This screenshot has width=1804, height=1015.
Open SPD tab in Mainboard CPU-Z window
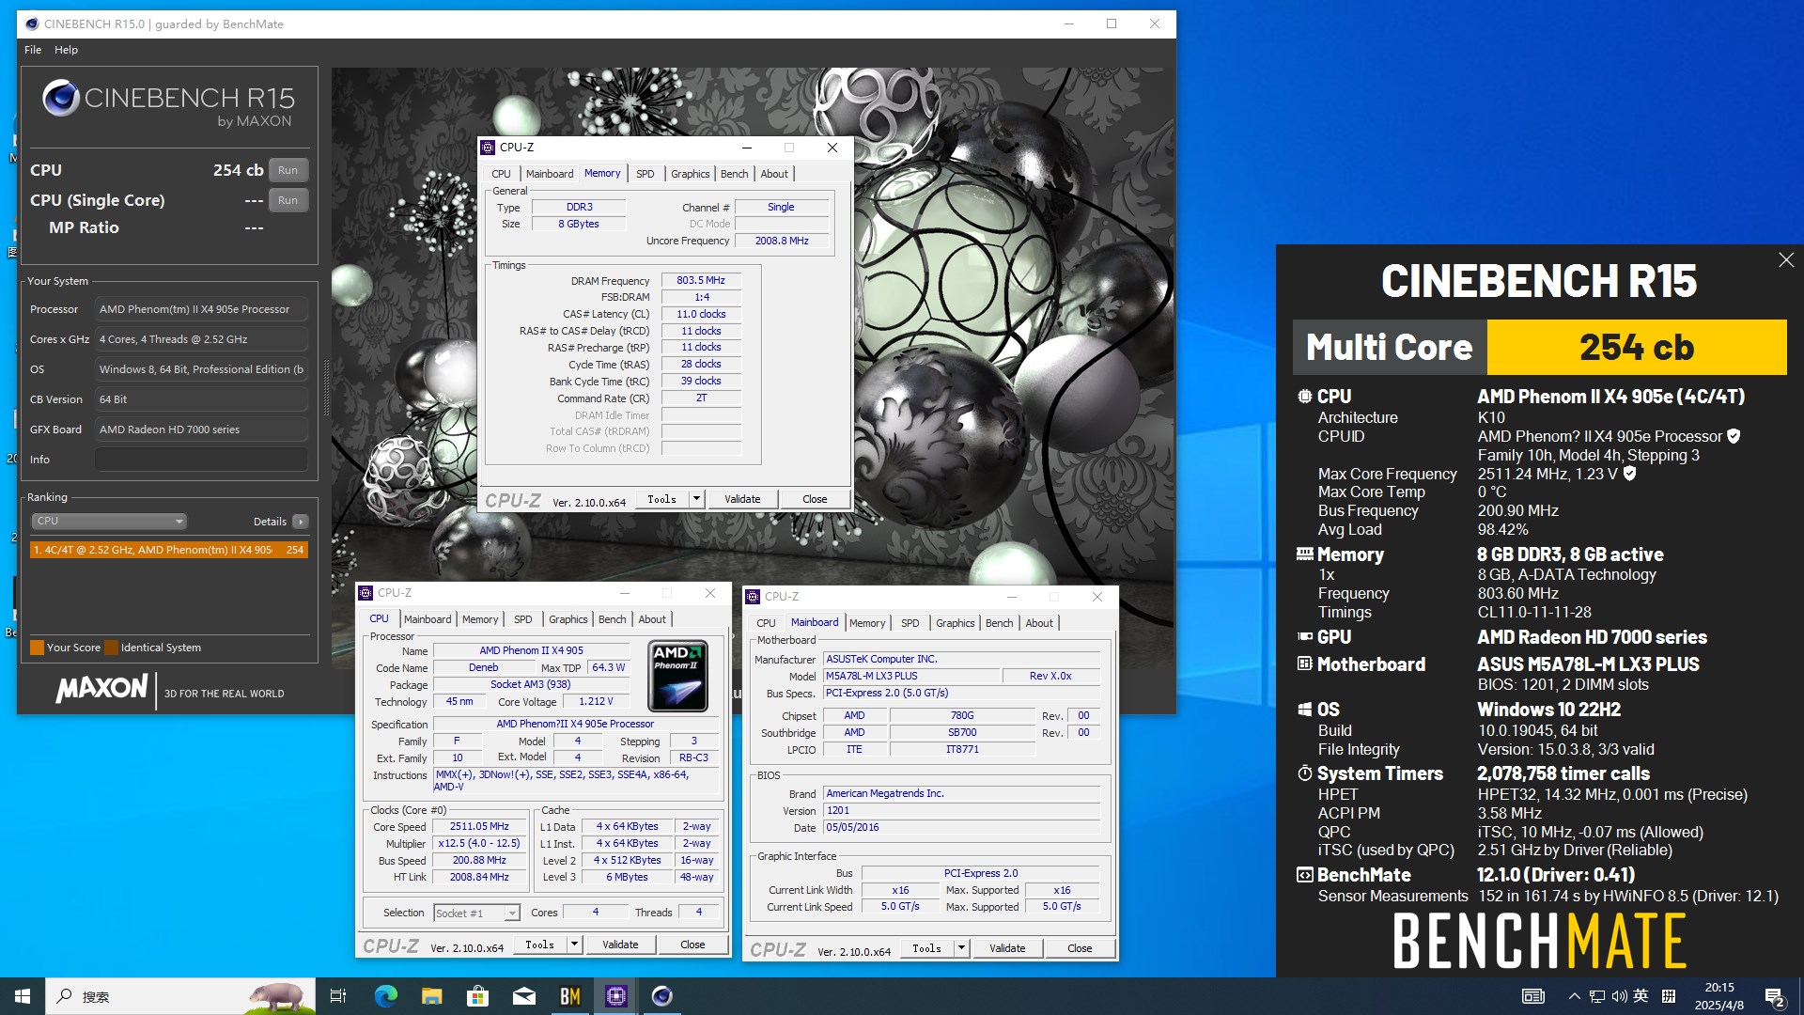(x=910, y=623)
